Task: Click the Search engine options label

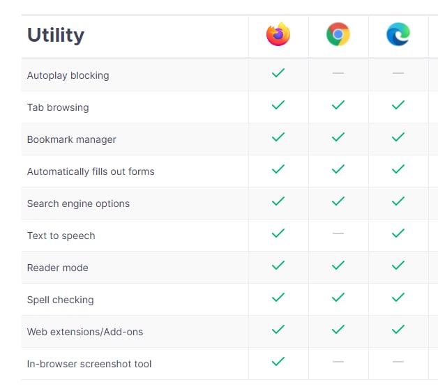Action: (x=78, y=204)
